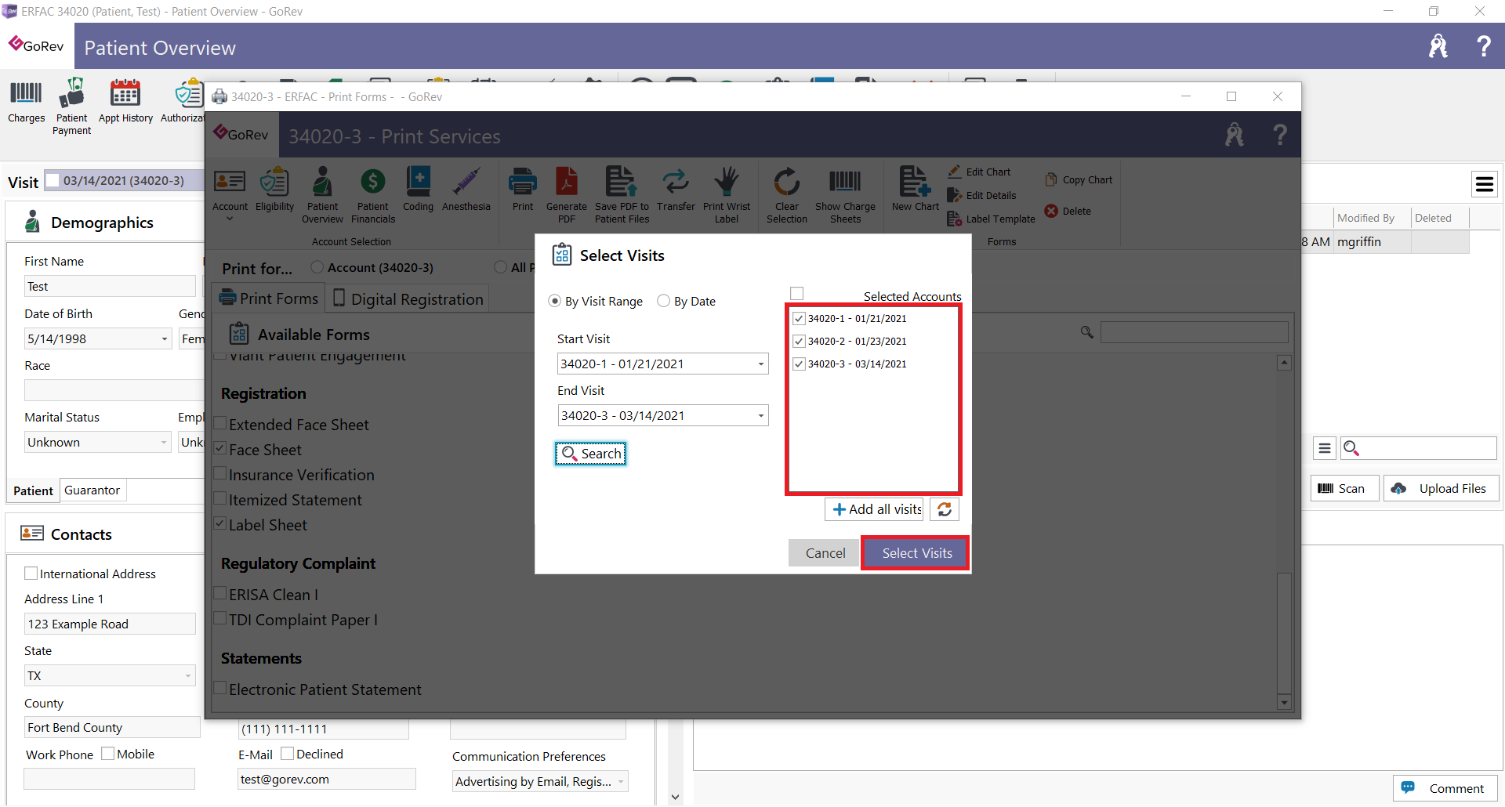Click Comment button

pyautogui.click(x=1445, y=788)
